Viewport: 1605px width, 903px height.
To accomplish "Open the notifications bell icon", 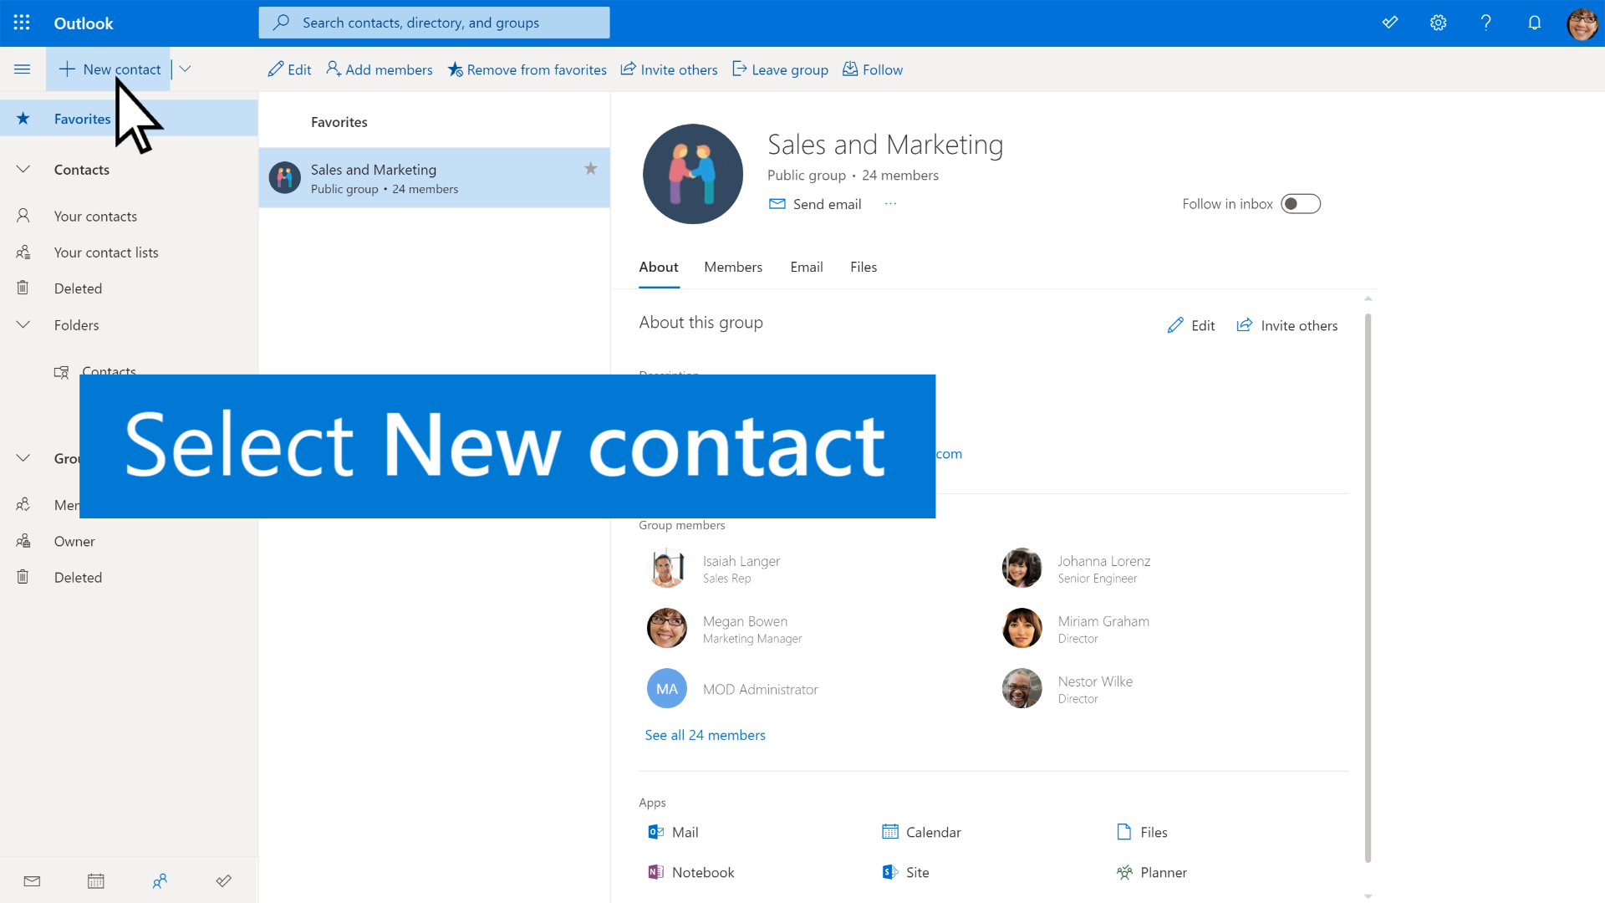I will pos(1535,23).
